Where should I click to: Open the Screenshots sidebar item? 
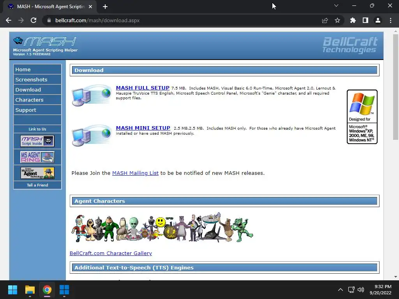[x=37, y=79]
